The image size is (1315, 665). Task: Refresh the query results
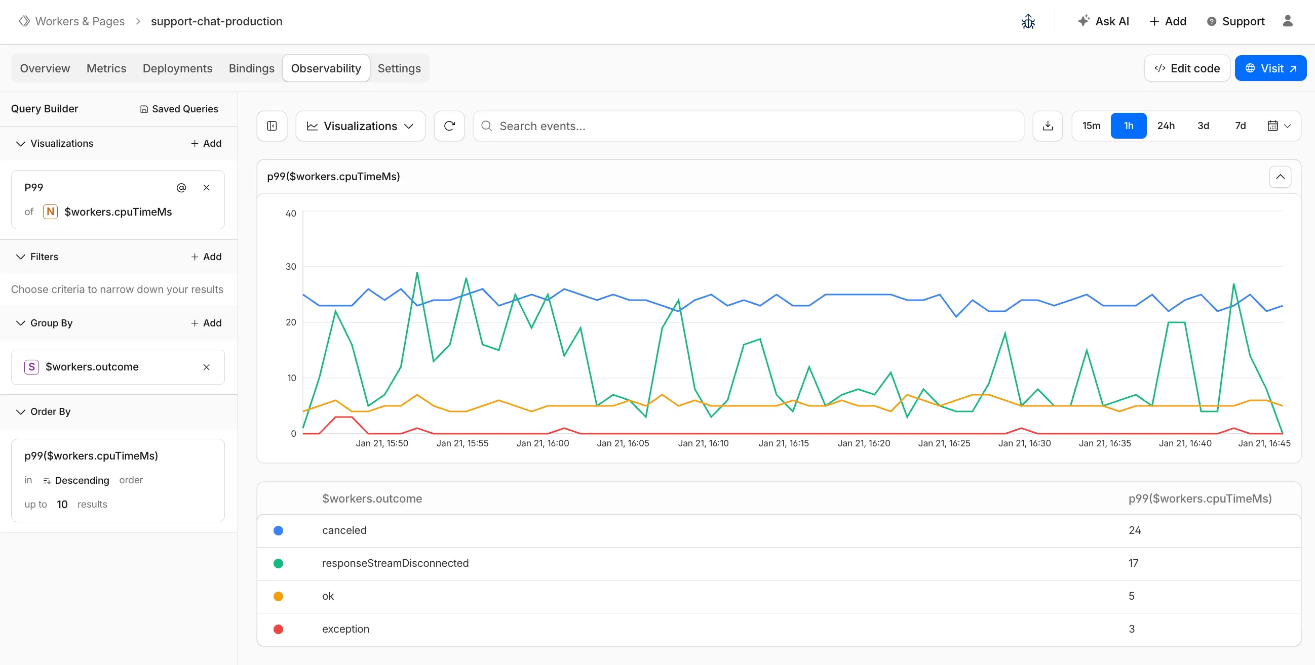[x=449, y=126]
